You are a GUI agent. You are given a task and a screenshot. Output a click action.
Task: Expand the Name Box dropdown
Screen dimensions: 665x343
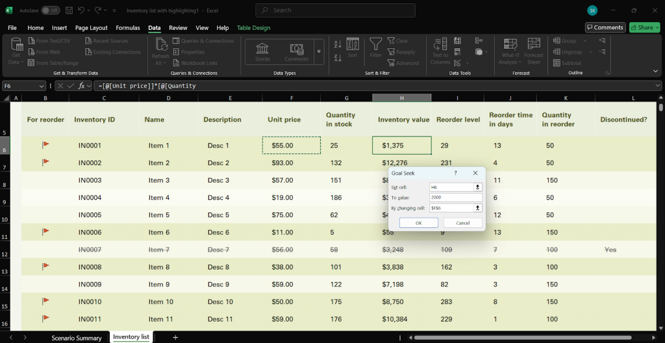[42, 86]
